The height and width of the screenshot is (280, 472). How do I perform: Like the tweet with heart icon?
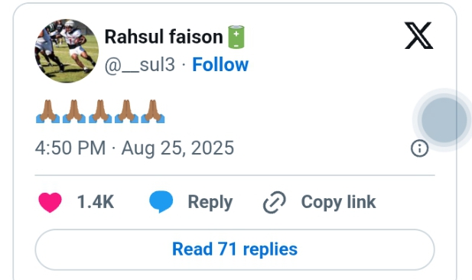coord(50,202)
